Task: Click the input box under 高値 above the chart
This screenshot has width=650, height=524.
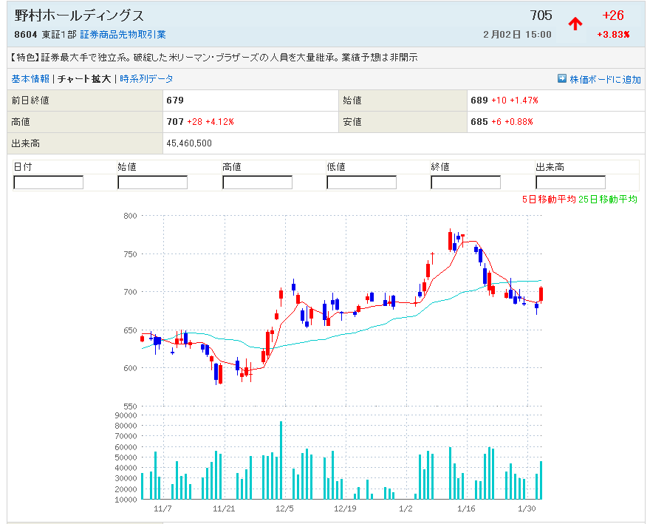Action: point(257,183)
